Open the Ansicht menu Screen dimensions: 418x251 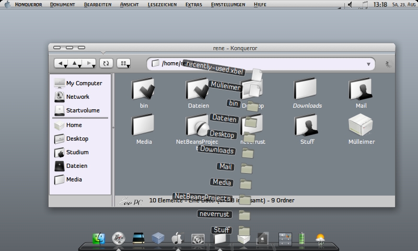129,5
